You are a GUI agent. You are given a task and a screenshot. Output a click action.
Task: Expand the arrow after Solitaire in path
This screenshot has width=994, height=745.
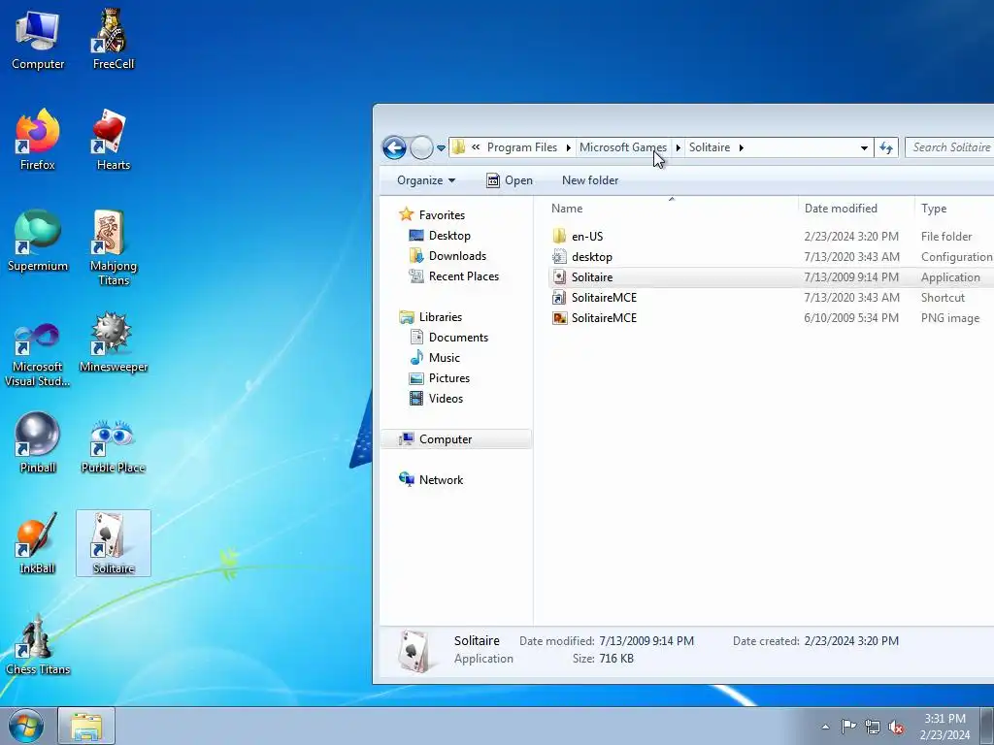click(x=741, y=147)
